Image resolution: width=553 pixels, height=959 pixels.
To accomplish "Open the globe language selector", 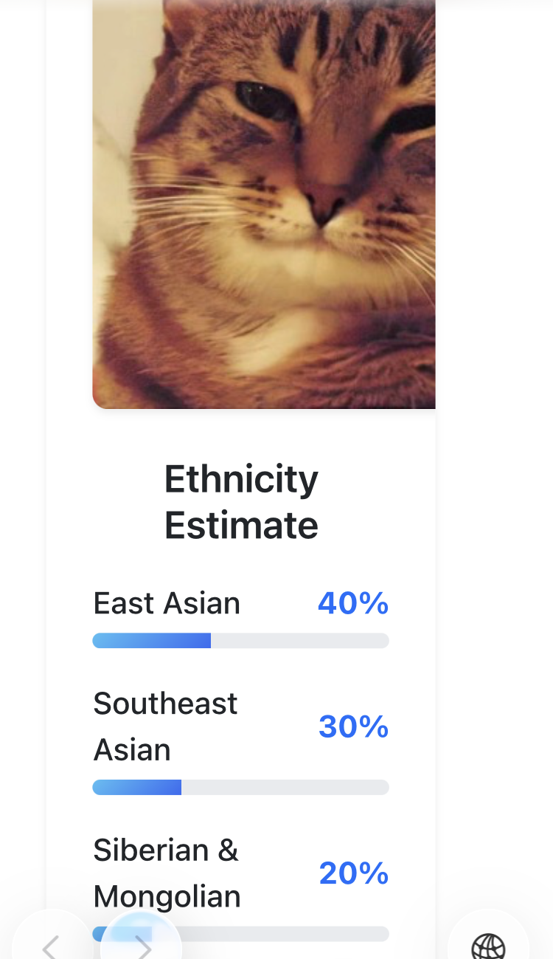I will tap(488, 946).
